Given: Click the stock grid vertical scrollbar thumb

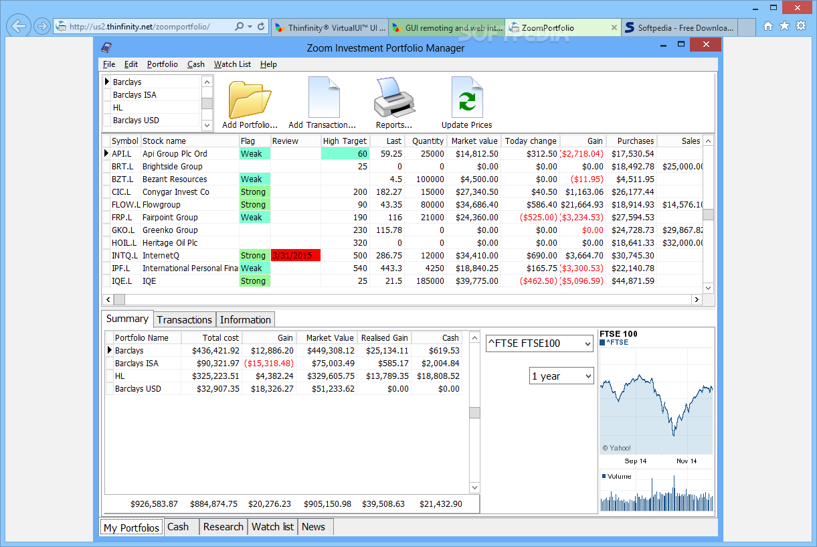Looking at the screenshot, I should (708, 214).
